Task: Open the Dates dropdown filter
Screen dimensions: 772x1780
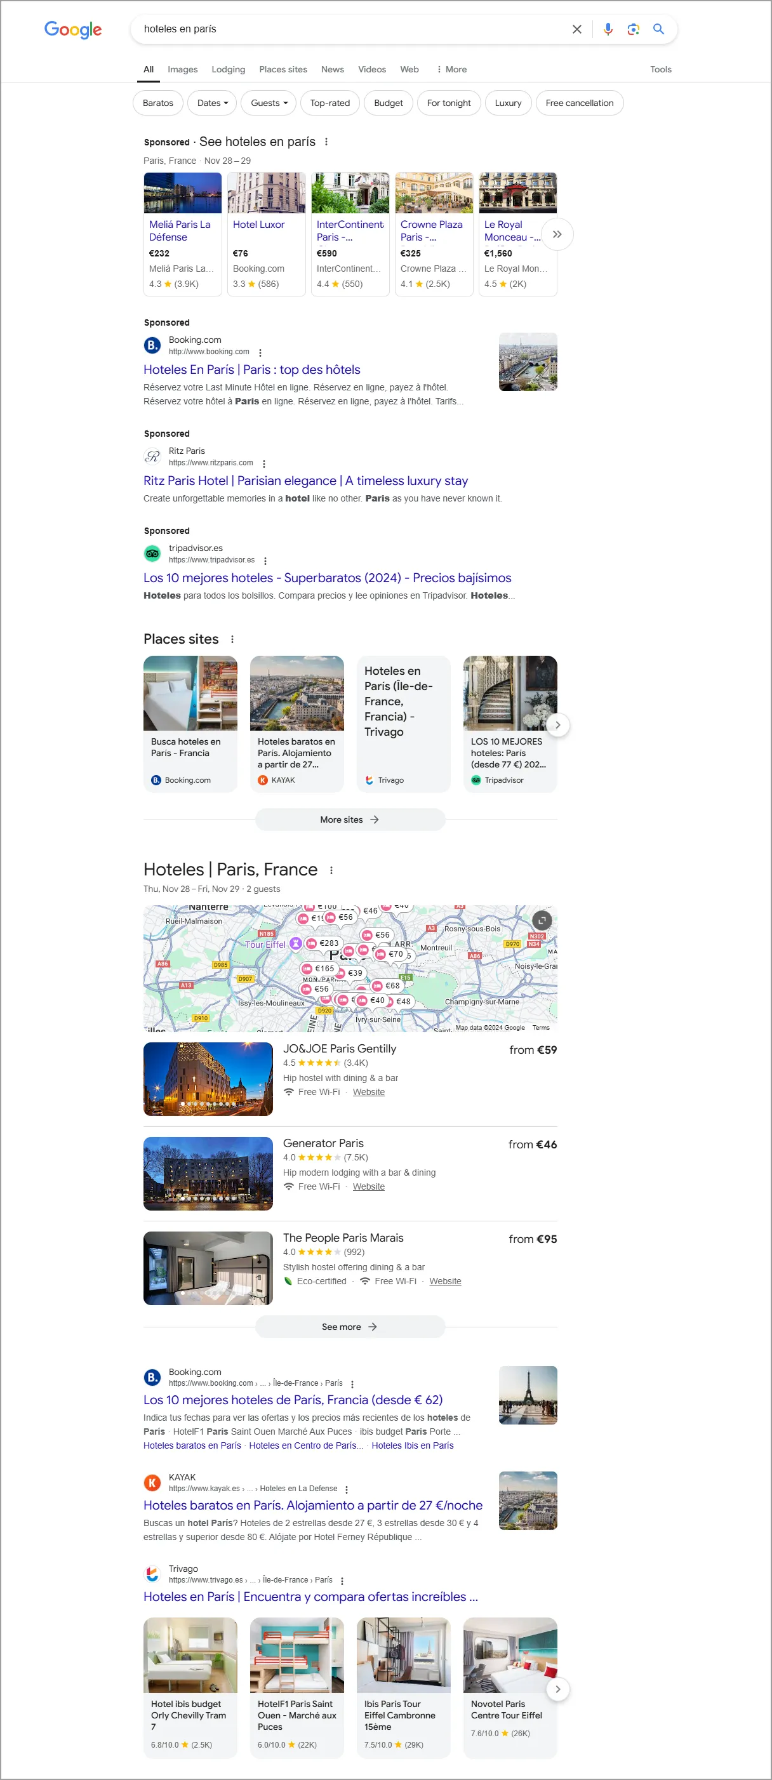Action: coord(212,103)
